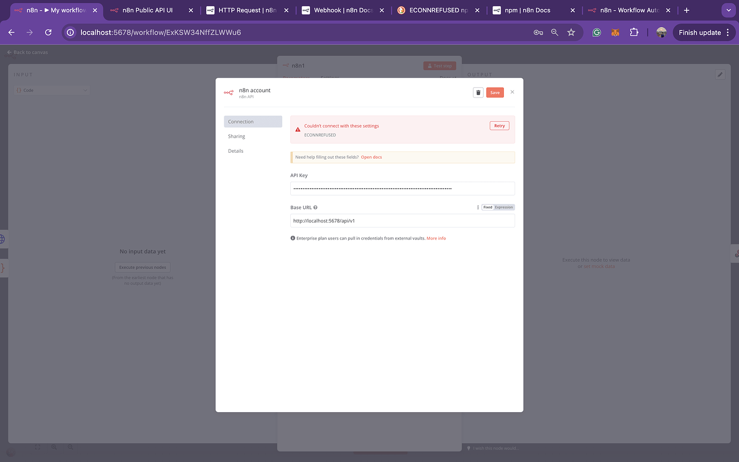Open the Grammarly extension
This screenshot has height=462, width=739.
(x=596, y=32)
